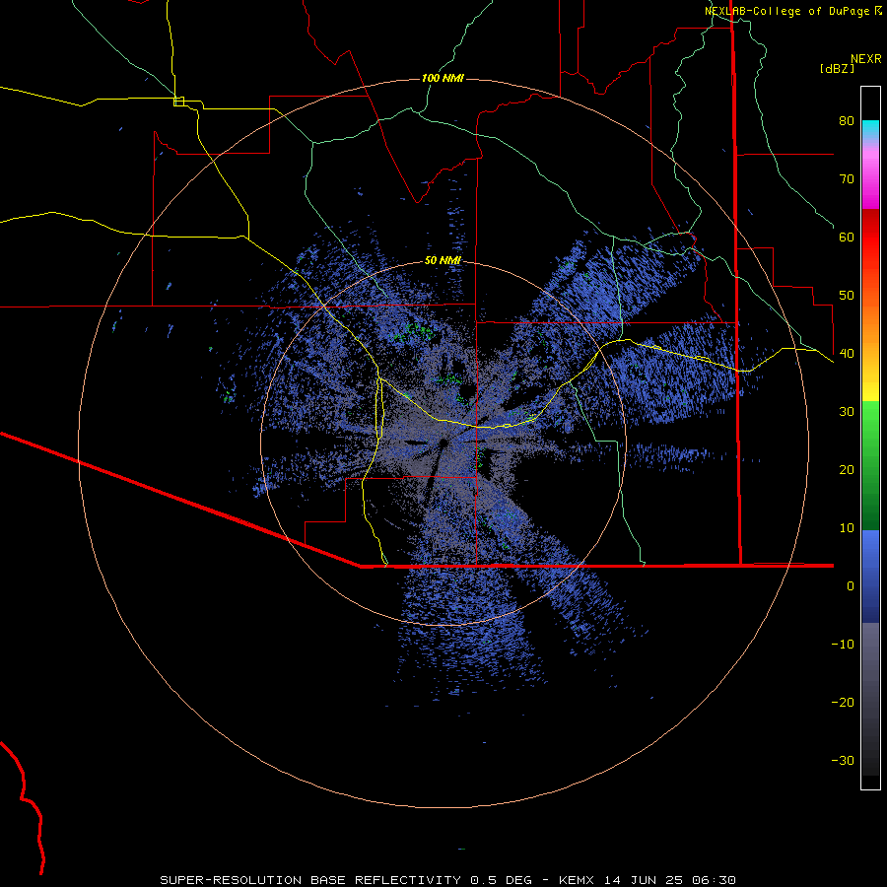
Task: Click the 70 value on the dBZ scale
Action: tap(847, 179)
